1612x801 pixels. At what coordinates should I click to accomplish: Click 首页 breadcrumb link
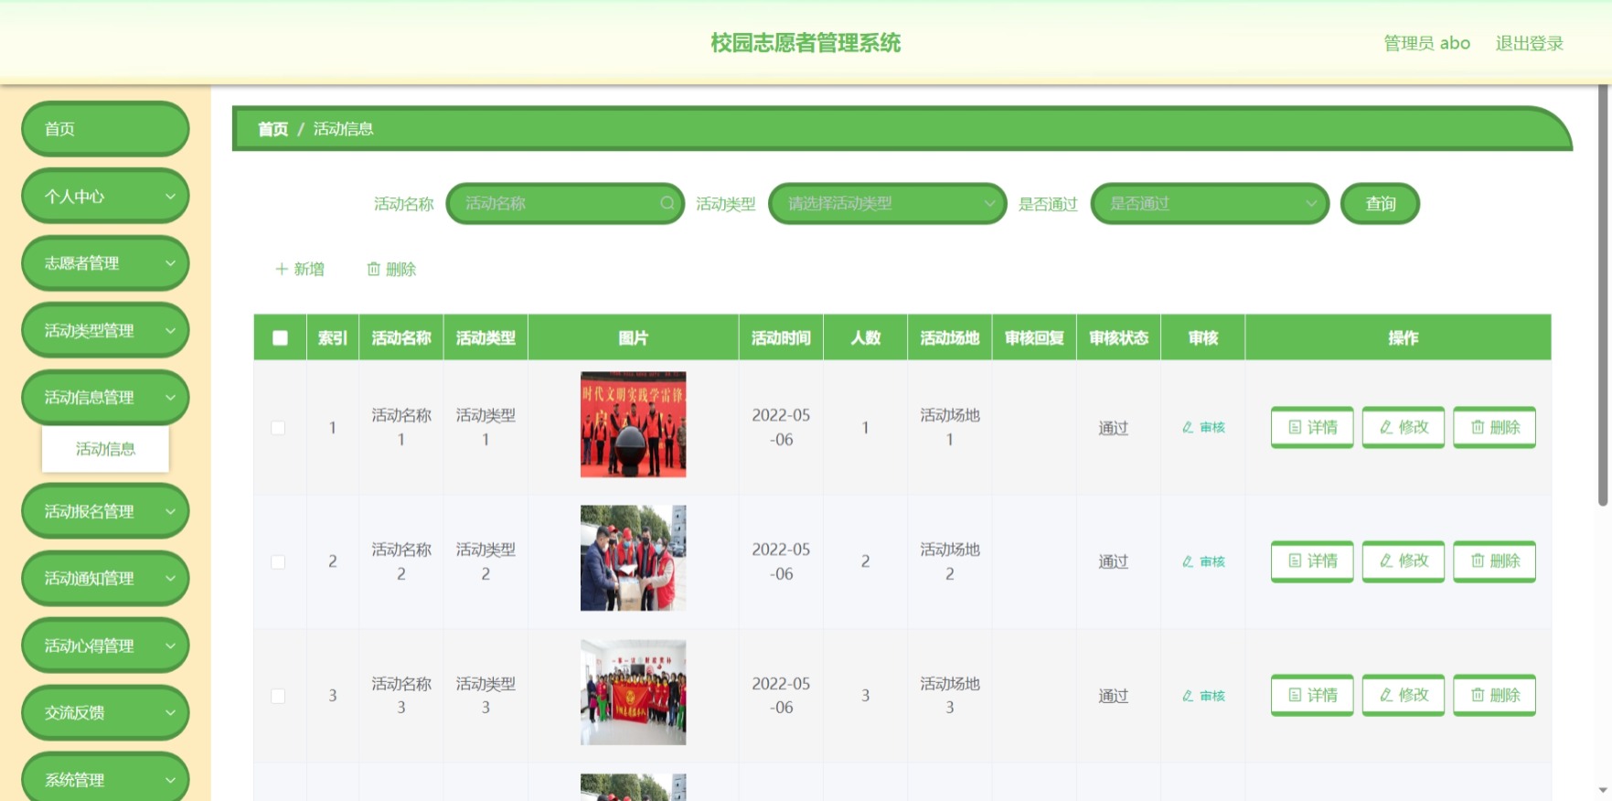pos(272,129)
